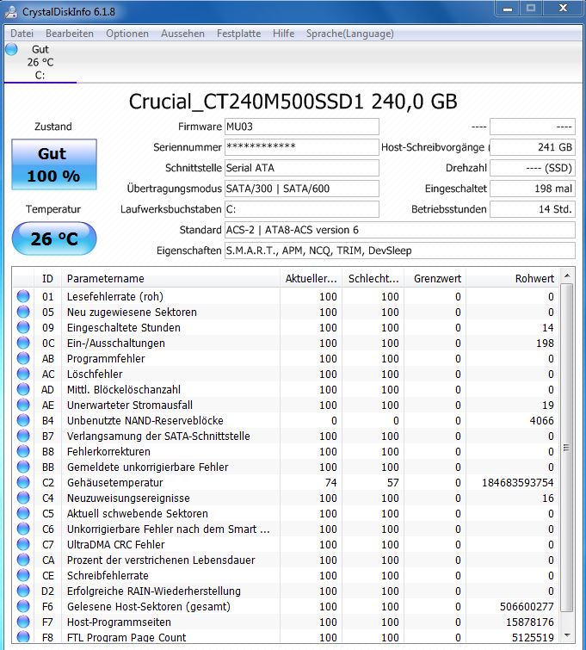Click the Seriennummer field
The width and height of the screenshot is (586, 650).
pyautogui.click(x=302, y=147)
